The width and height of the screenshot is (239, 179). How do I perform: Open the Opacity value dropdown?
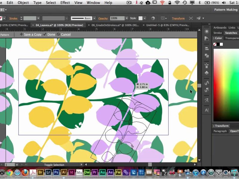[126, 18]
